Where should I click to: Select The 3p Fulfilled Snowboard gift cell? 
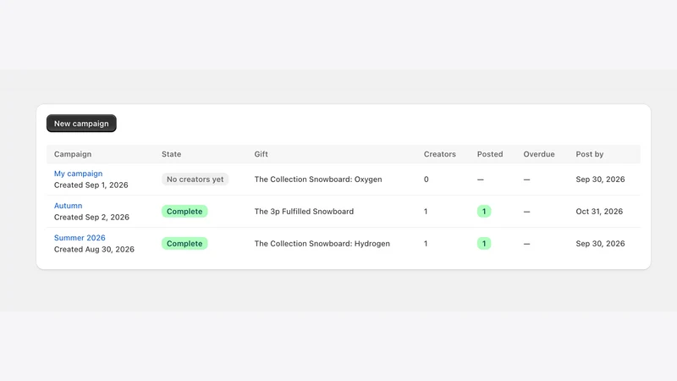click(304, 211)
